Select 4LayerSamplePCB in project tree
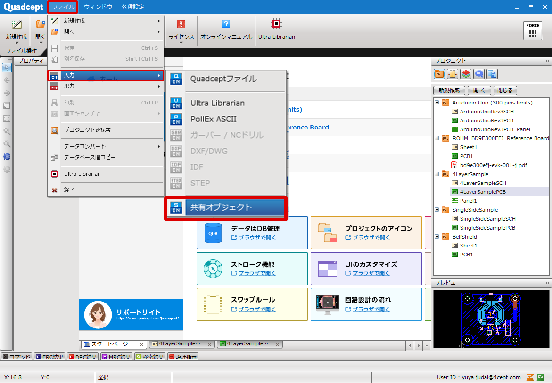 (x=483, y=192)
